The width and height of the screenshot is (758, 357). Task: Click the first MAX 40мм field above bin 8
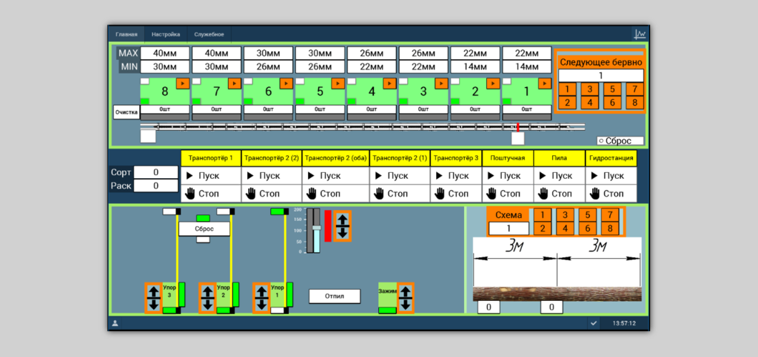point(165,53)
